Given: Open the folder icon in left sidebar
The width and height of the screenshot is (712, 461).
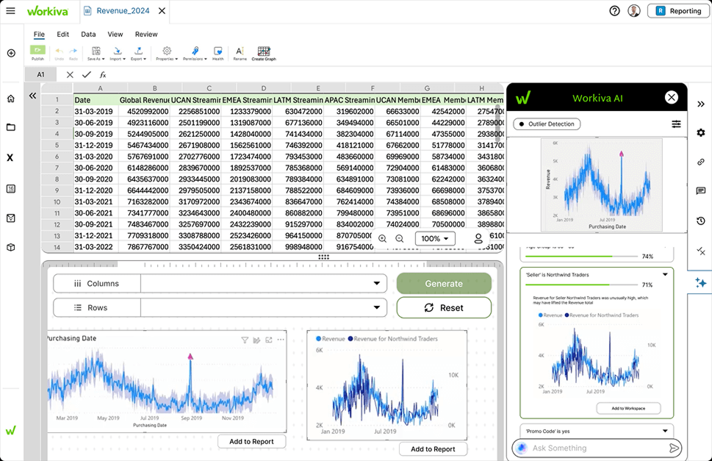Looking at the screenshot, I should [11, 127].
